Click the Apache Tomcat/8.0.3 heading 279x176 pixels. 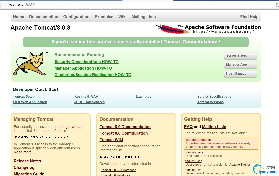click(x=40, y=28)
